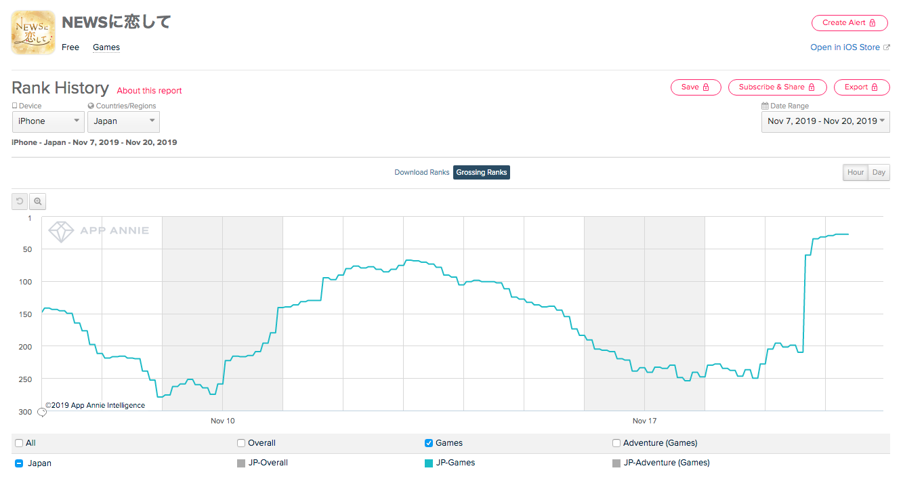The width and height of the screenshot is (903, 481).
Task: Uncheck the Games category checkbox
Action: pyautogui.click(x=429, y=443)
